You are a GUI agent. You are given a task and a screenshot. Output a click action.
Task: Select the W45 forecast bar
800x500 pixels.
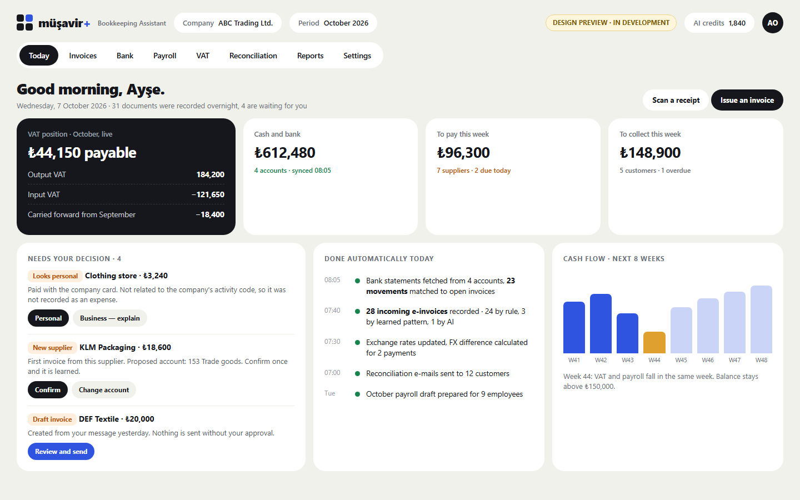681,330
